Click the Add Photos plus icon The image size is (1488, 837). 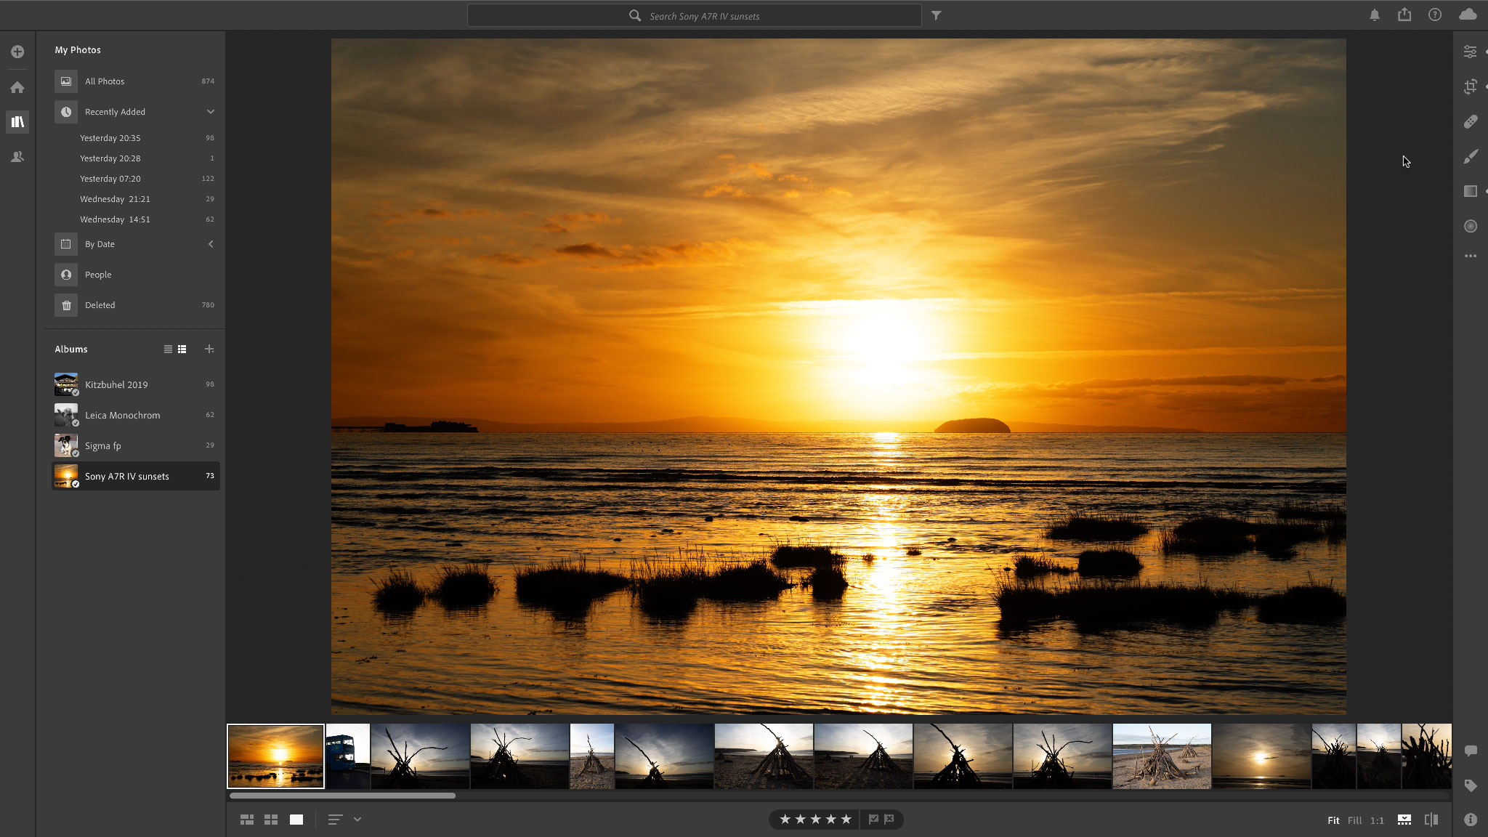tap(17, 52)
